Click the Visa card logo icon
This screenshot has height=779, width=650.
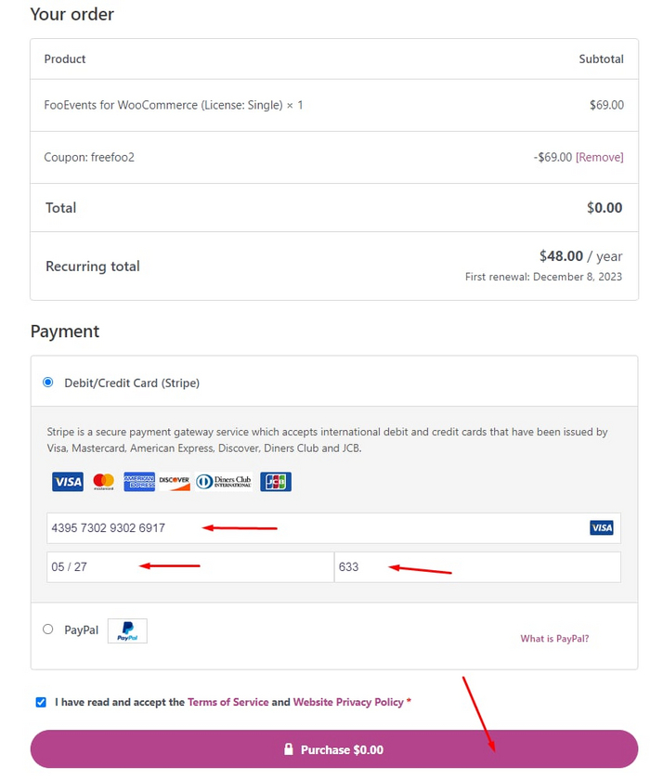point(68,482)
